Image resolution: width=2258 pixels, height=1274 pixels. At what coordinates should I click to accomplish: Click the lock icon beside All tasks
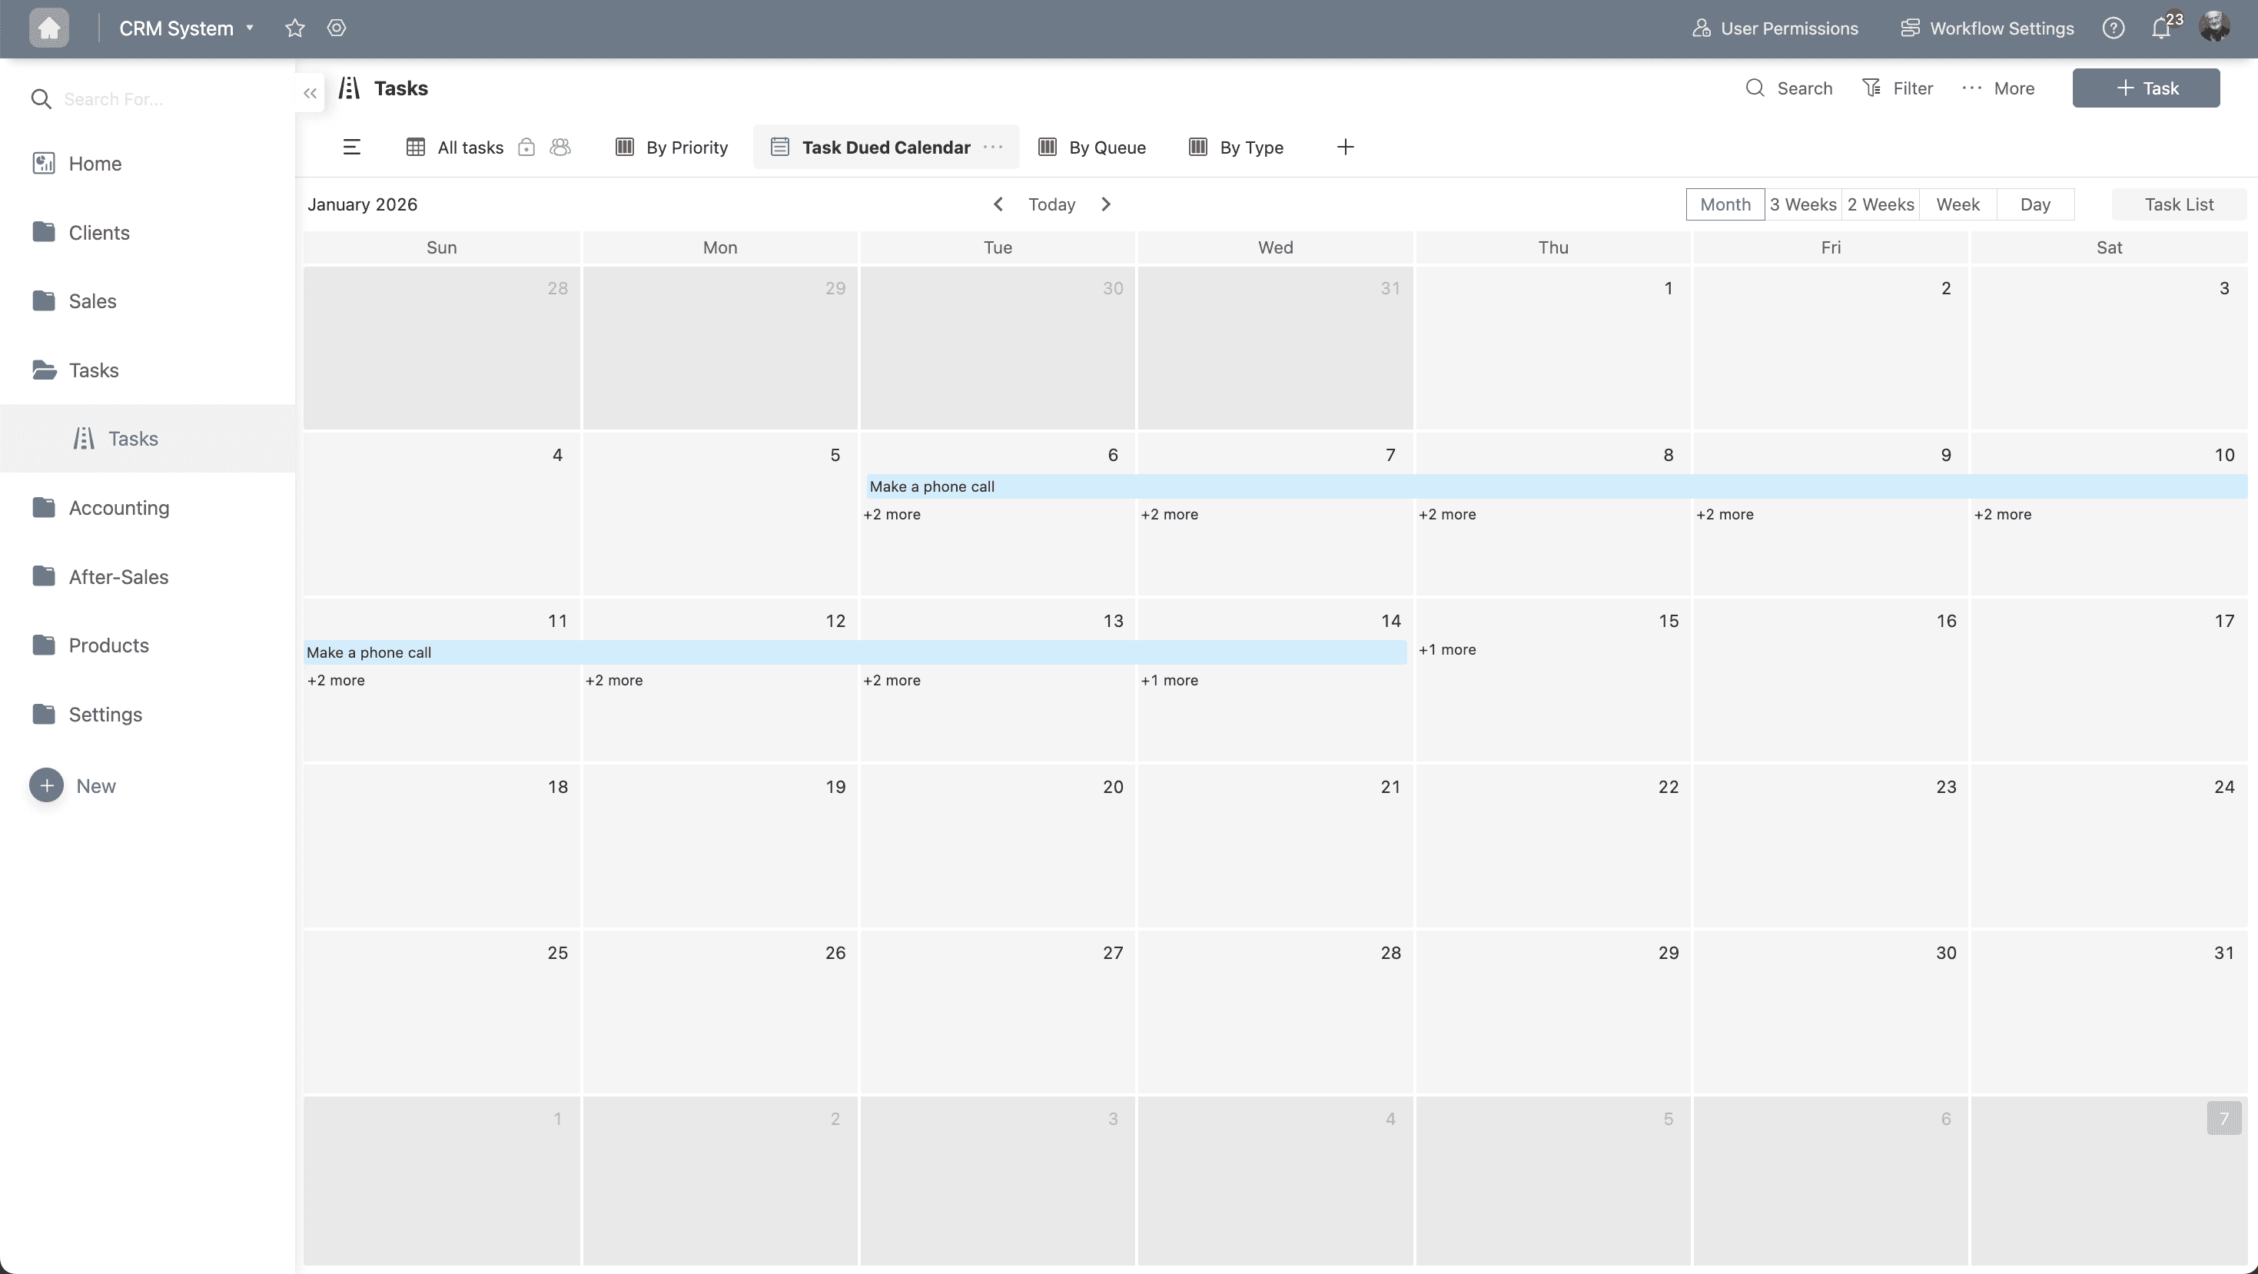tap(526, 148)
